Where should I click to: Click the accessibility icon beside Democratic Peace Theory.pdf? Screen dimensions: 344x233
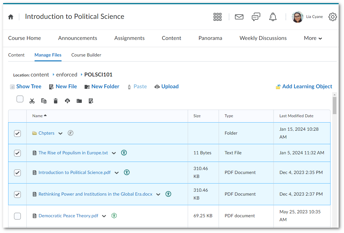[114, 216]
